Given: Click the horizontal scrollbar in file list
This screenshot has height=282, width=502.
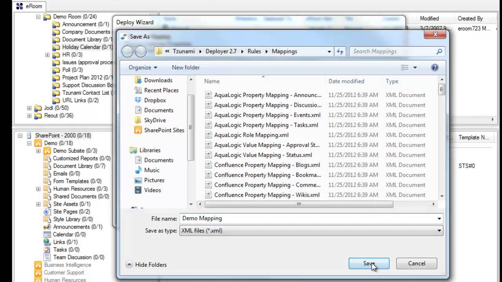Looking at the screenshot, I should pos(299,204).
